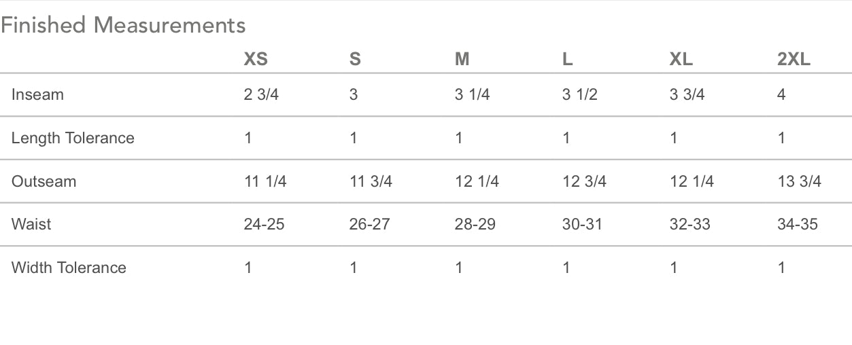Select the Outseam row label
This screenshot has width=852, height=345.
tap(44, 181)
